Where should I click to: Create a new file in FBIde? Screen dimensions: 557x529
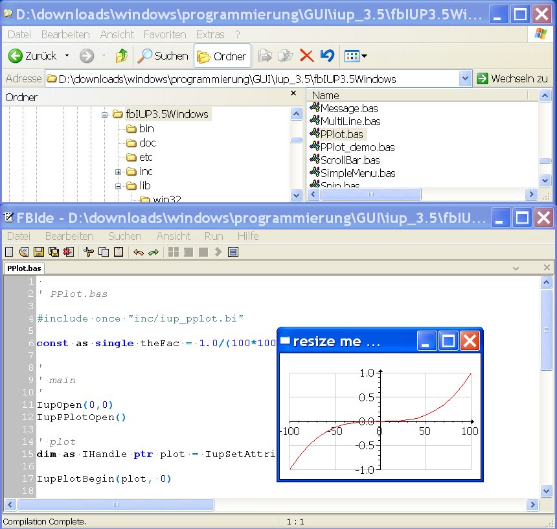[x=8, y=252]
